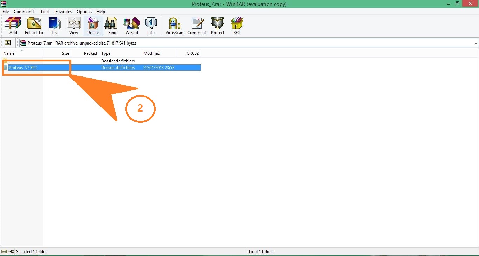The image size is (479, 256).
Task: Open the View file icon
Action: (x=74, y=26)
